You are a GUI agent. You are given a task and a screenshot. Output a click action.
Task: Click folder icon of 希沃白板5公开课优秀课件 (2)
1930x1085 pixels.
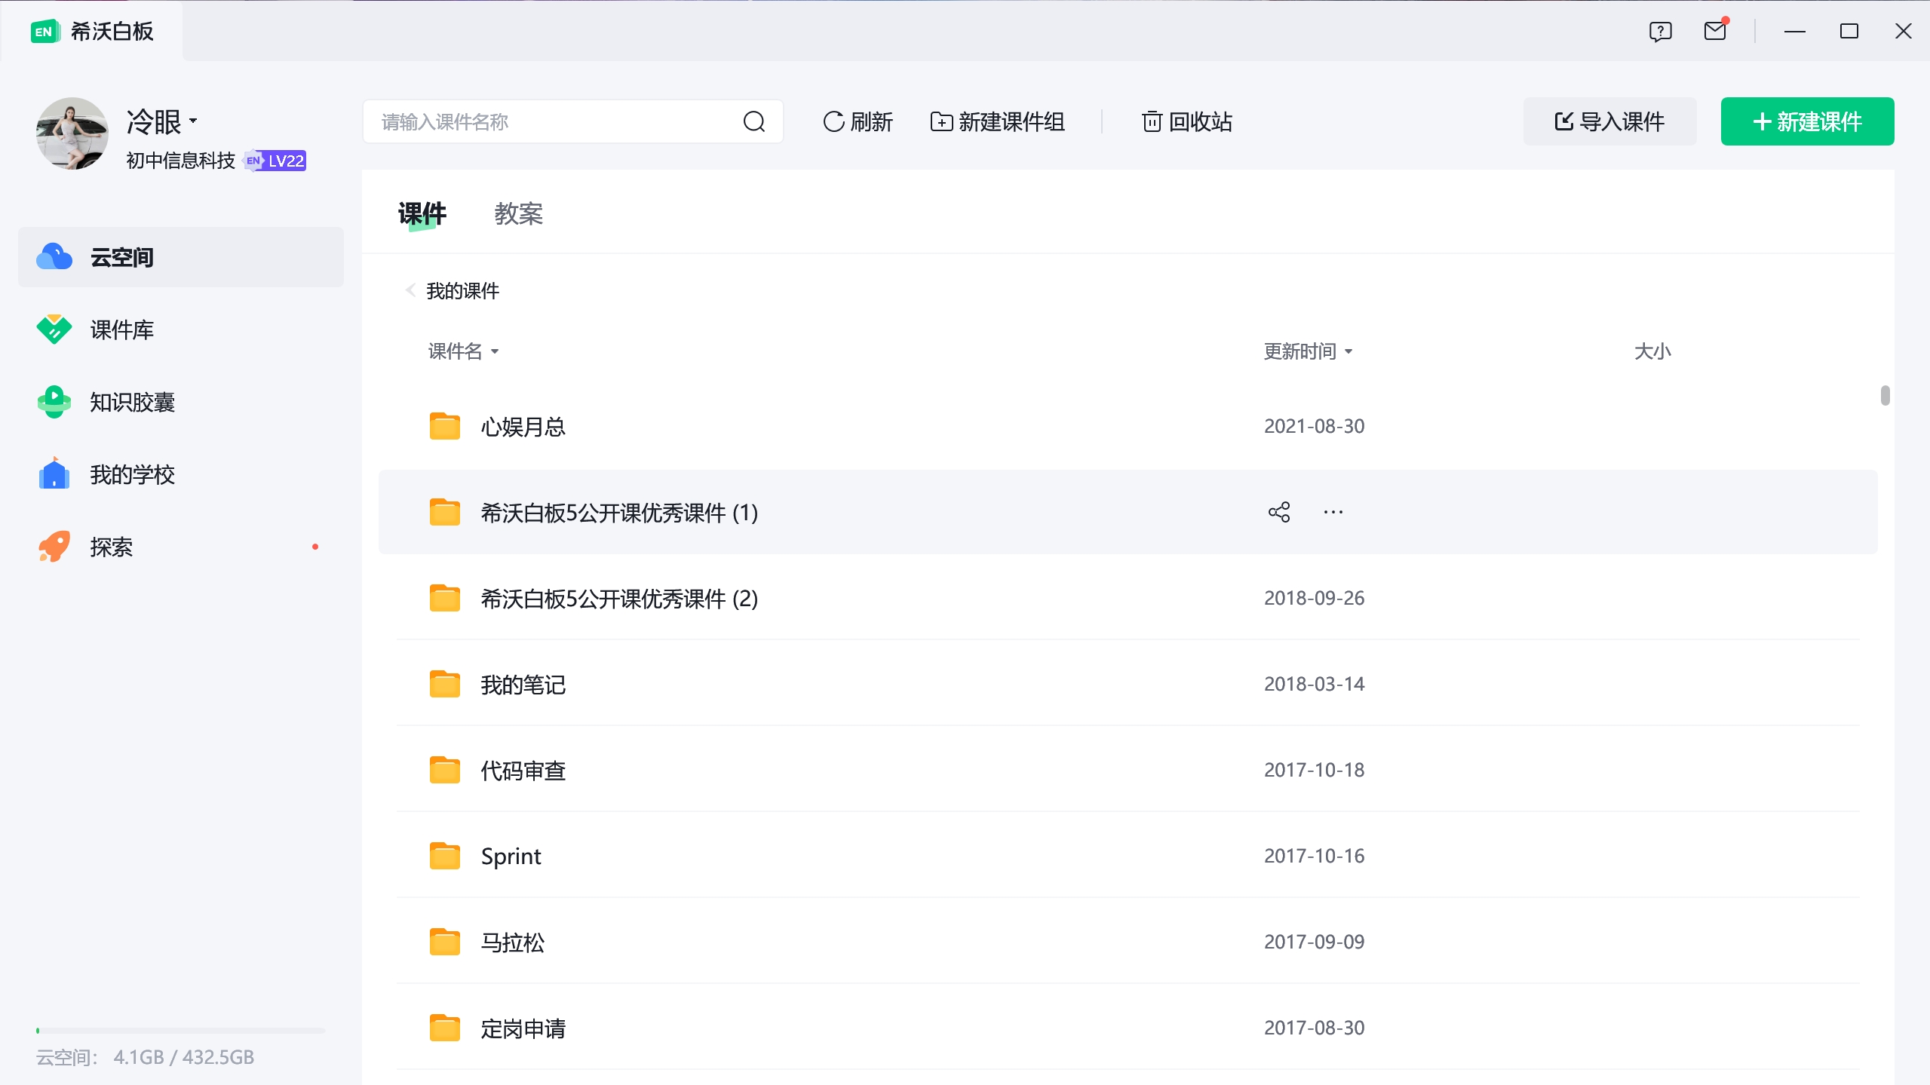click(445, 598)
